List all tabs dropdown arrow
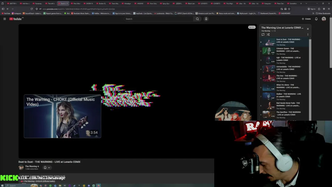This screenshot has height=187, width=332. click(x=306, y=3)
